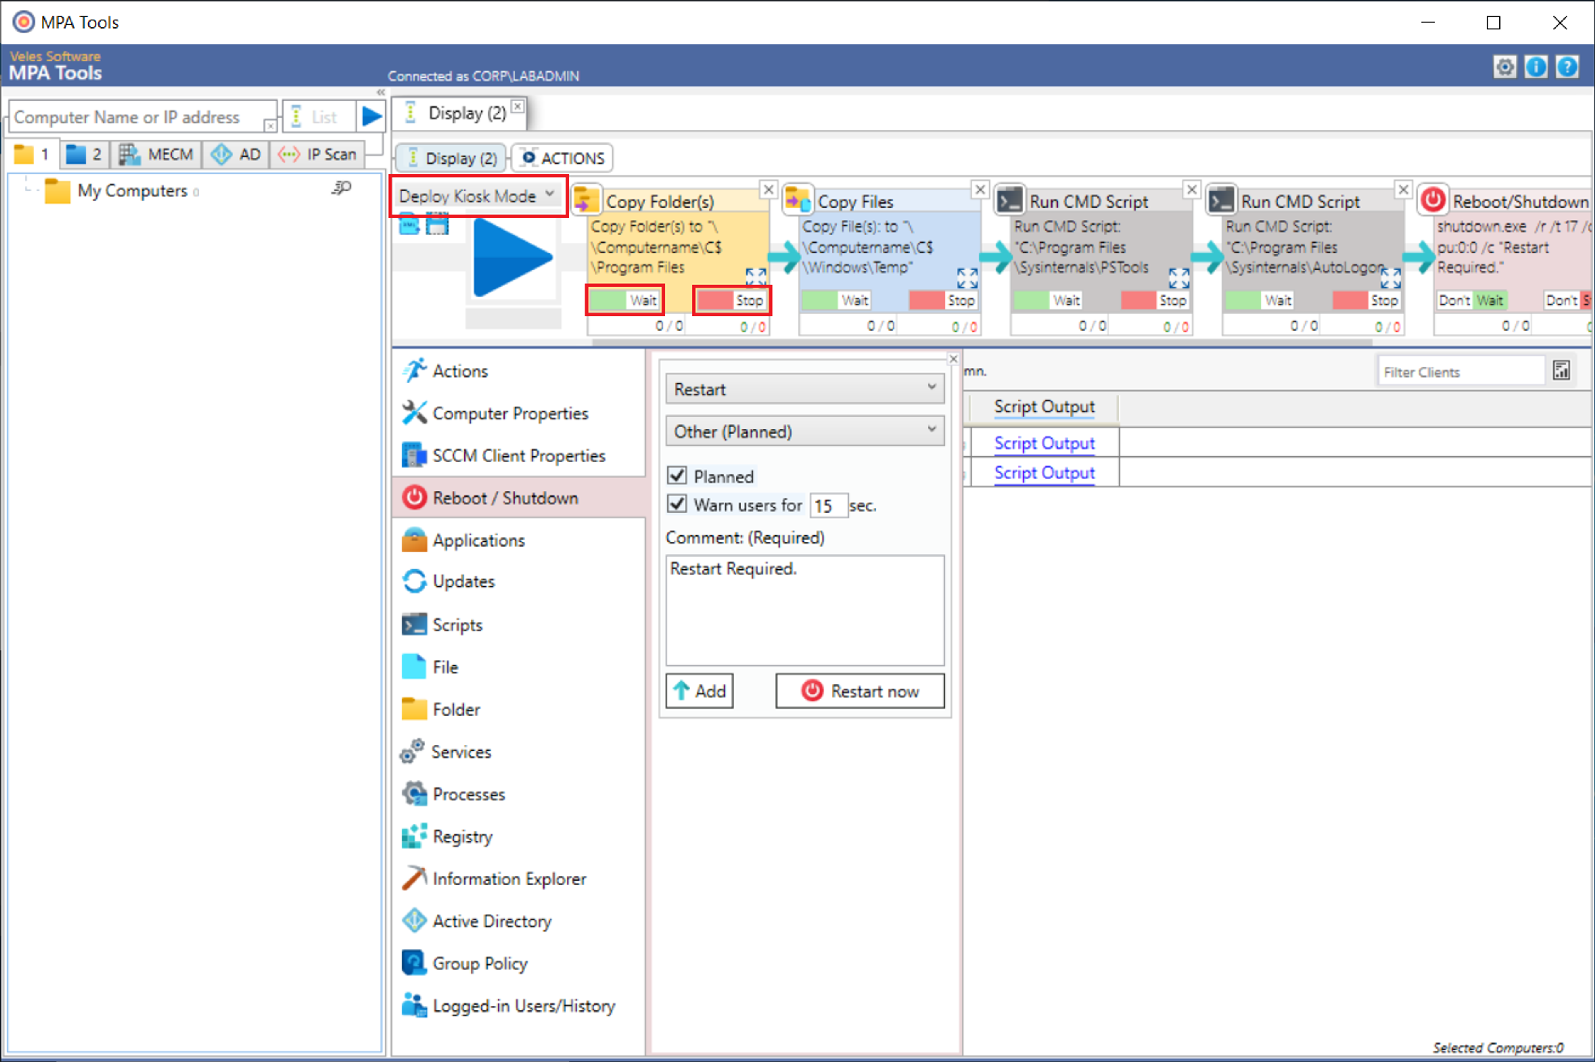Toggle Stop on the Copy Files step
This screenshot has height=1062, width=1595.
coord(943,300)
